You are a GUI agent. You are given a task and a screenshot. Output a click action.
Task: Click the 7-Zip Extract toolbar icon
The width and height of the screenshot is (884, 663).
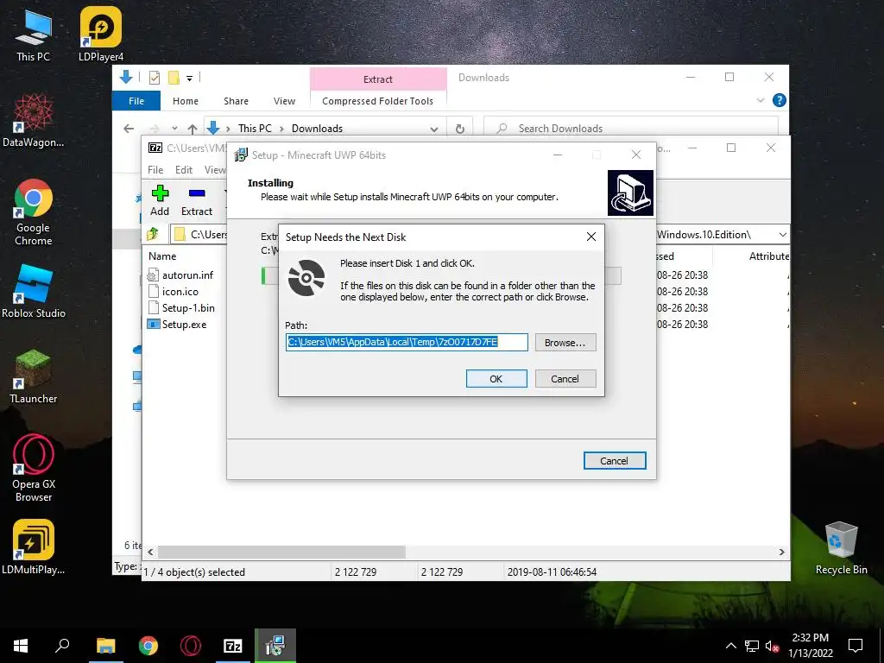197,201
